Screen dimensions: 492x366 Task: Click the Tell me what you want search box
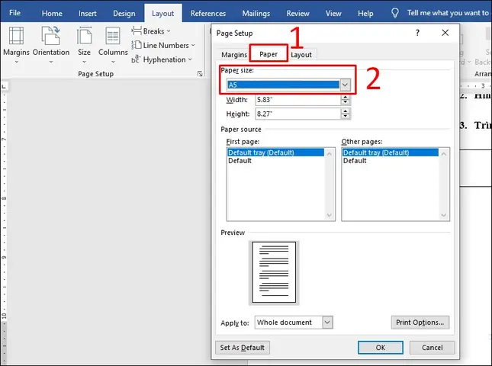coord(448,13)
